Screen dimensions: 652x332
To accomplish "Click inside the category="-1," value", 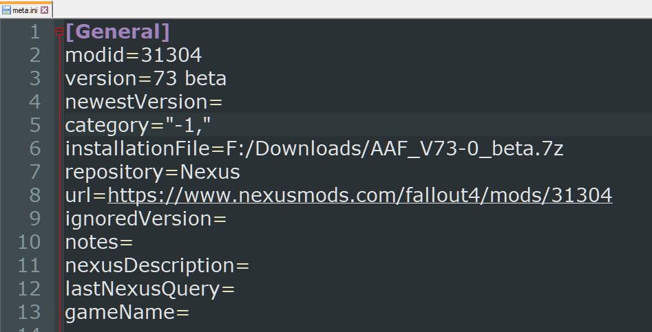I will tap(188, 125).
